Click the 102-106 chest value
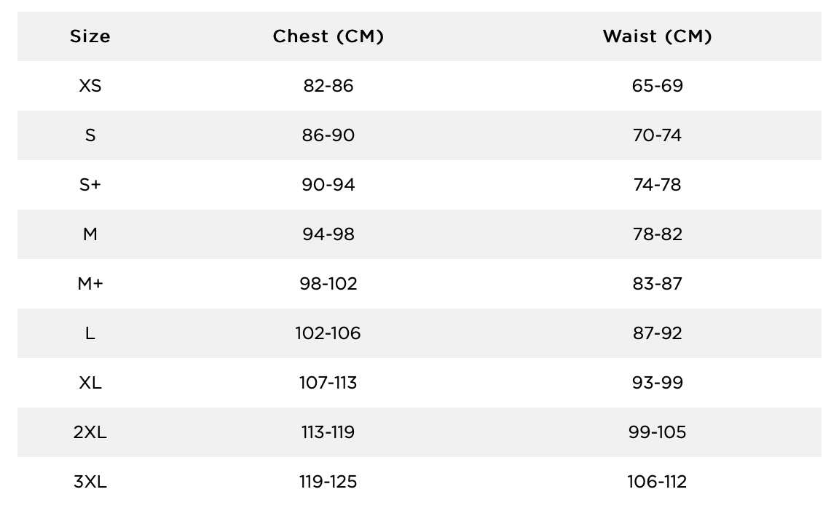 [328, 333]
